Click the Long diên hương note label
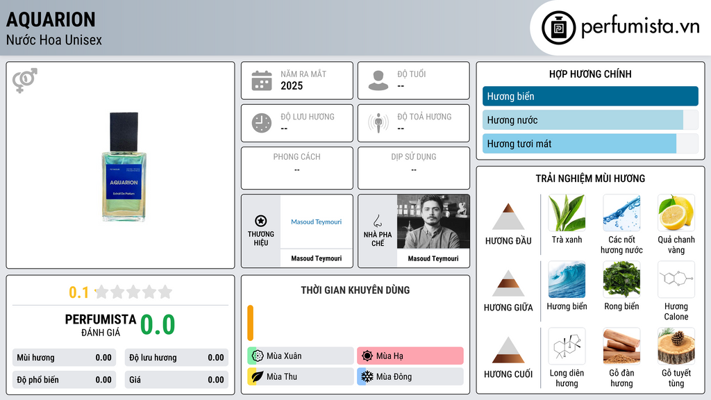 click(567, 378)
